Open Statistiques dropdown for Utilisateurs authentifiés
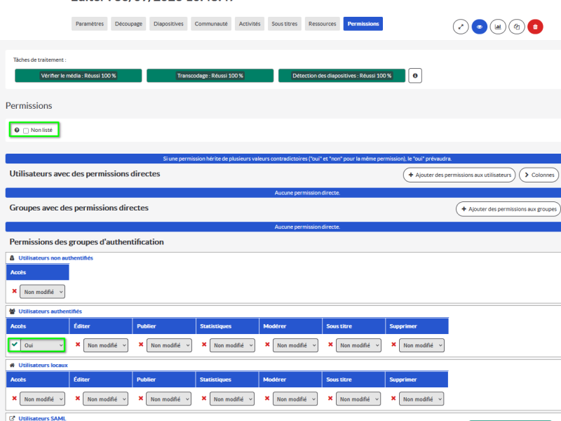The height and width of the screenshot is (421, 561). [x=232, y=345]
